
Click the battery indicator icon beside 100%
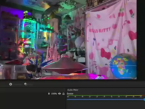[x=49, y=94]
